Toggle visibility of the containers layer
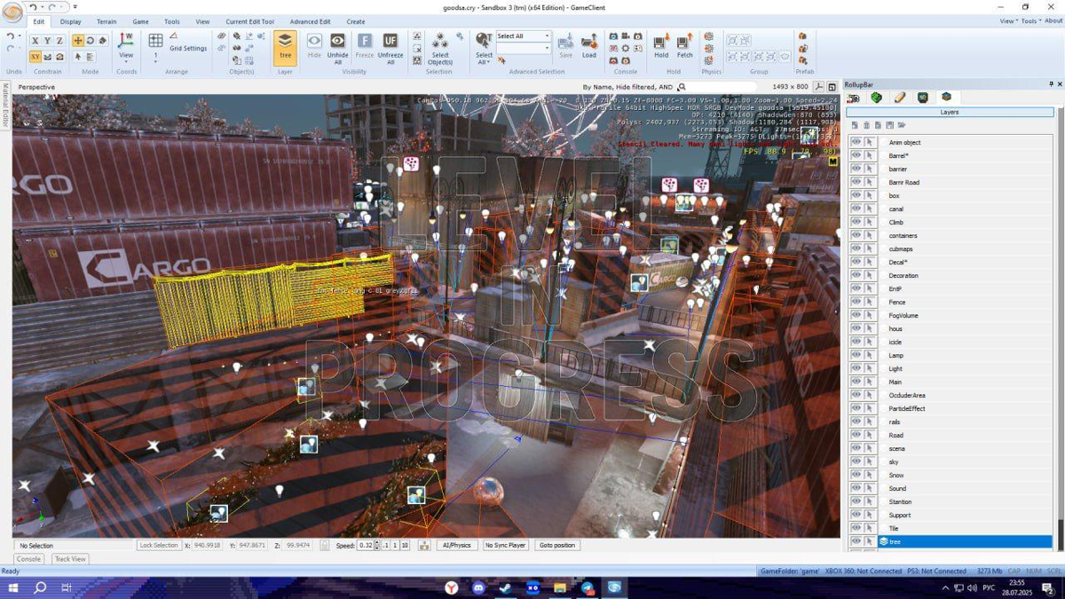1065x599 pixels. point(856,235)
